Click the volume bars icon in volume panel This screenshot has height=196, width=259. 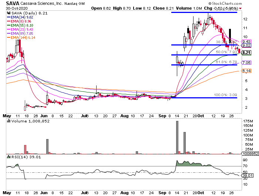pos(9,121)
